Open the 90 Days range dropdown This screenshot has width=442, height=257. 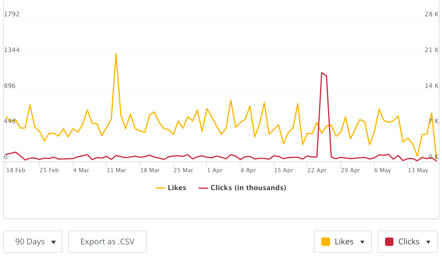pyautogui.click(x=33, y=242)
